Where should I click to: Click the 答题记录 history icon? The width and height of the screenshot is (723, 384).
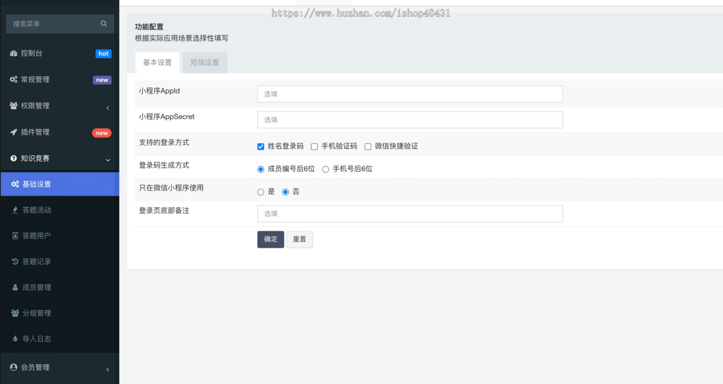(16, 262)
